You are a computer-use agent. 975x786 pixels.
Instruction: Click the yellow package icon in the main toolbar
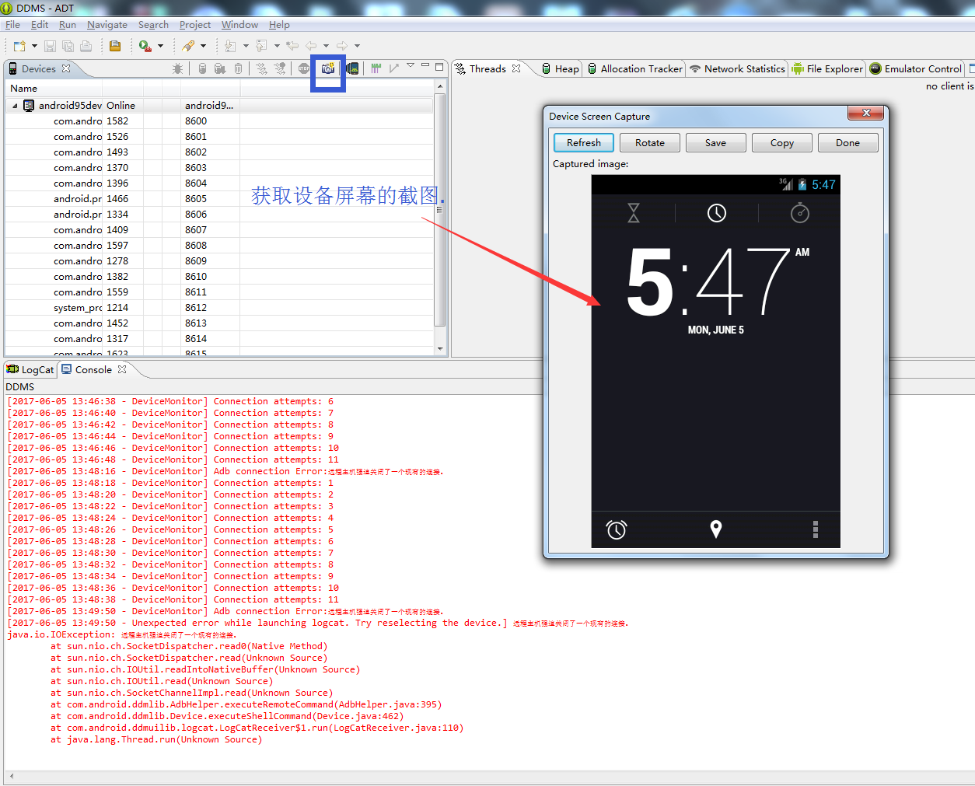[x=115, y=46]
